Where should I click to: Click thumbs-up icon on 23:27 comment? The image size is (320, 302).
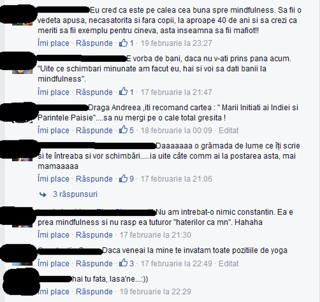(x=123, y=43)
